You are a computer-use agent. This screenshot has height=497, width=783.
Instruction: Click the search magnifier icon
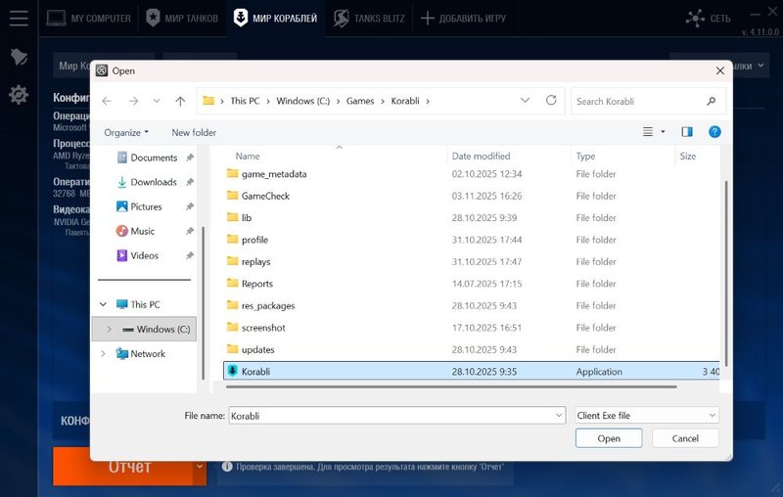click(712, 101)
